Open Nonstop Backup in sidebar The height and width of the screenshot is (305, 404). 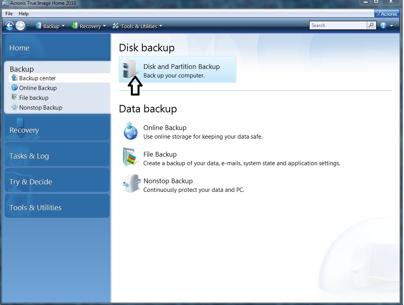(40, 107)
